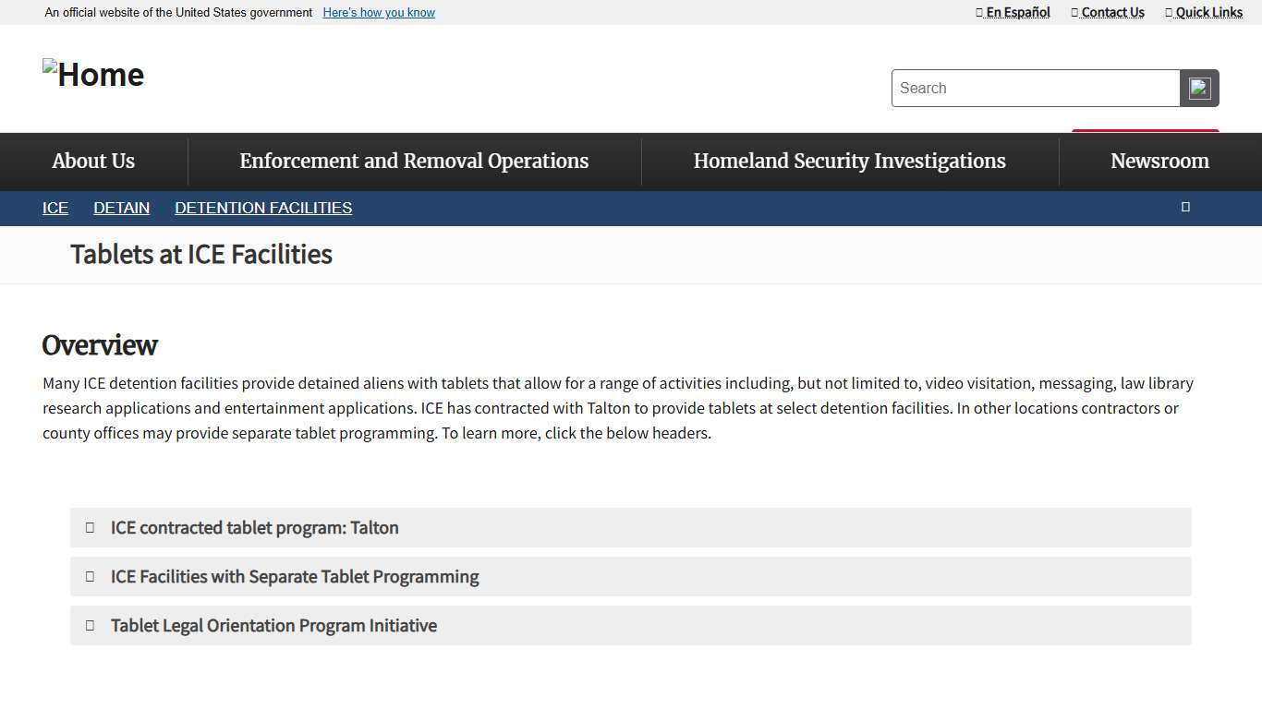The image size is (1262, 709).
Task: Open Homeland Security Investigations menu
Action: (x=849, y=161)
